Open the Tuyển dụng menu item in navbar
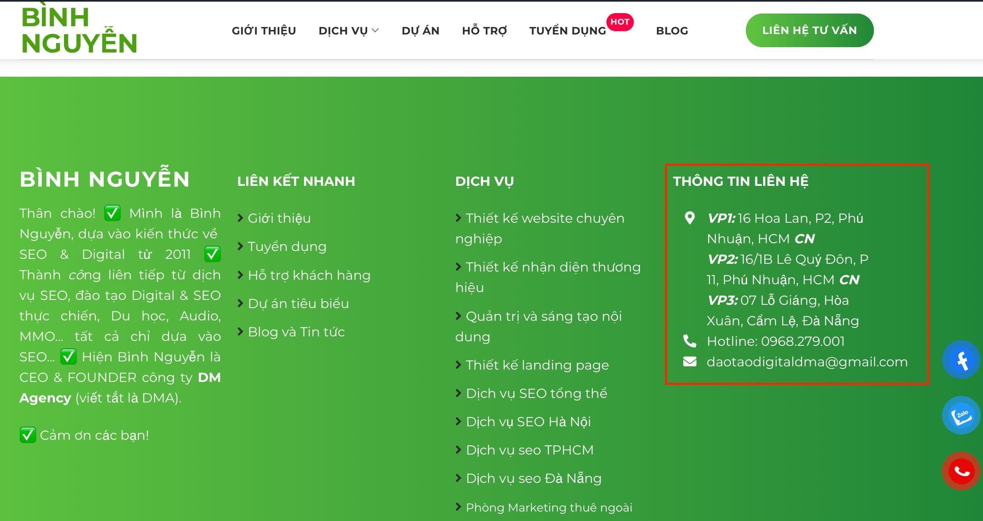The height and width of the screenshot is (521, 983). tap(568, 31)
